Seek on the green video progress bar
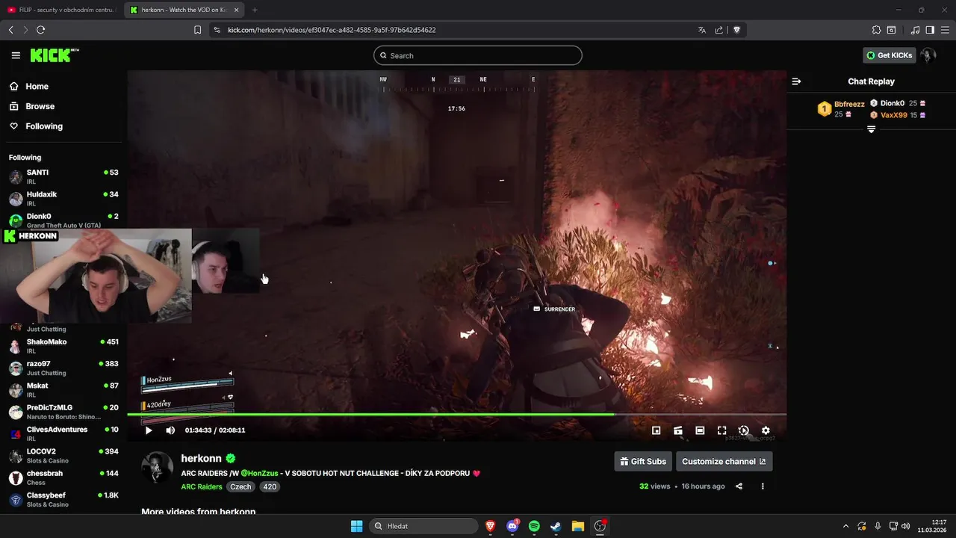 [456, 414]
